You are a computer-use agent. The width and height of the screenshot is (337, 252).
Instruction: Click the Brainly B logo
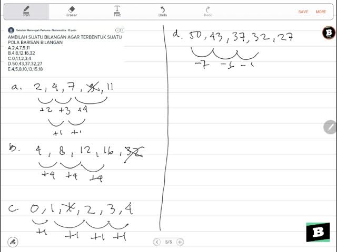point(318,232)
